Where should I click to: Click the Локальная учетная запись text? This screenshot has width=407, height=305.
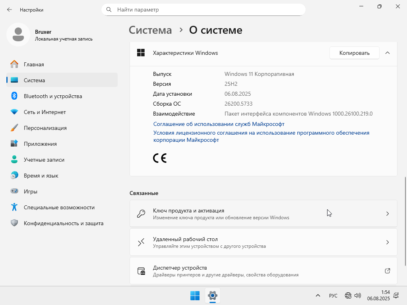[x=64, y=39]
